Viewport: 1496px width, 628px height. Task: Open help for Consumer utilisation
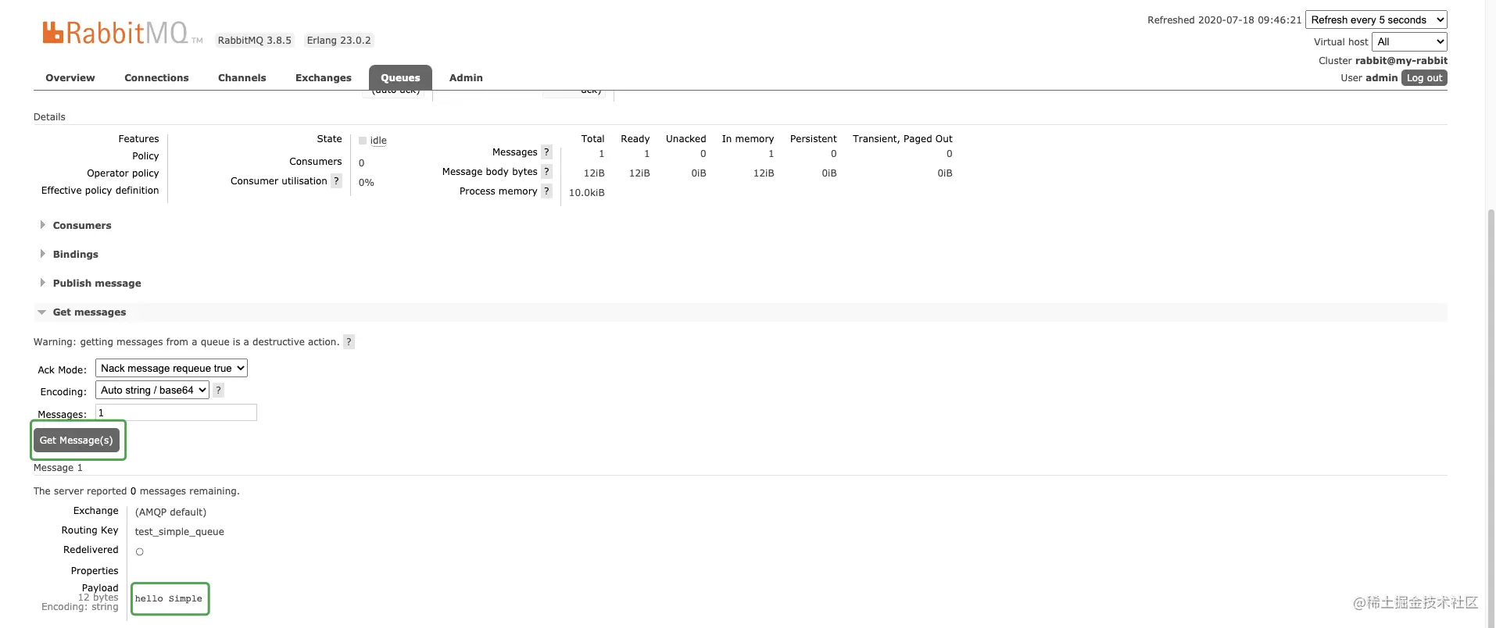[x=337, y=181]
